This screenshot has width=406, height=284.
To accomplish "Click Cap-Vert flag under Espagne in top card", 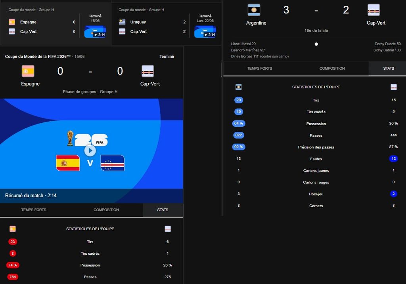I will 12,32.
